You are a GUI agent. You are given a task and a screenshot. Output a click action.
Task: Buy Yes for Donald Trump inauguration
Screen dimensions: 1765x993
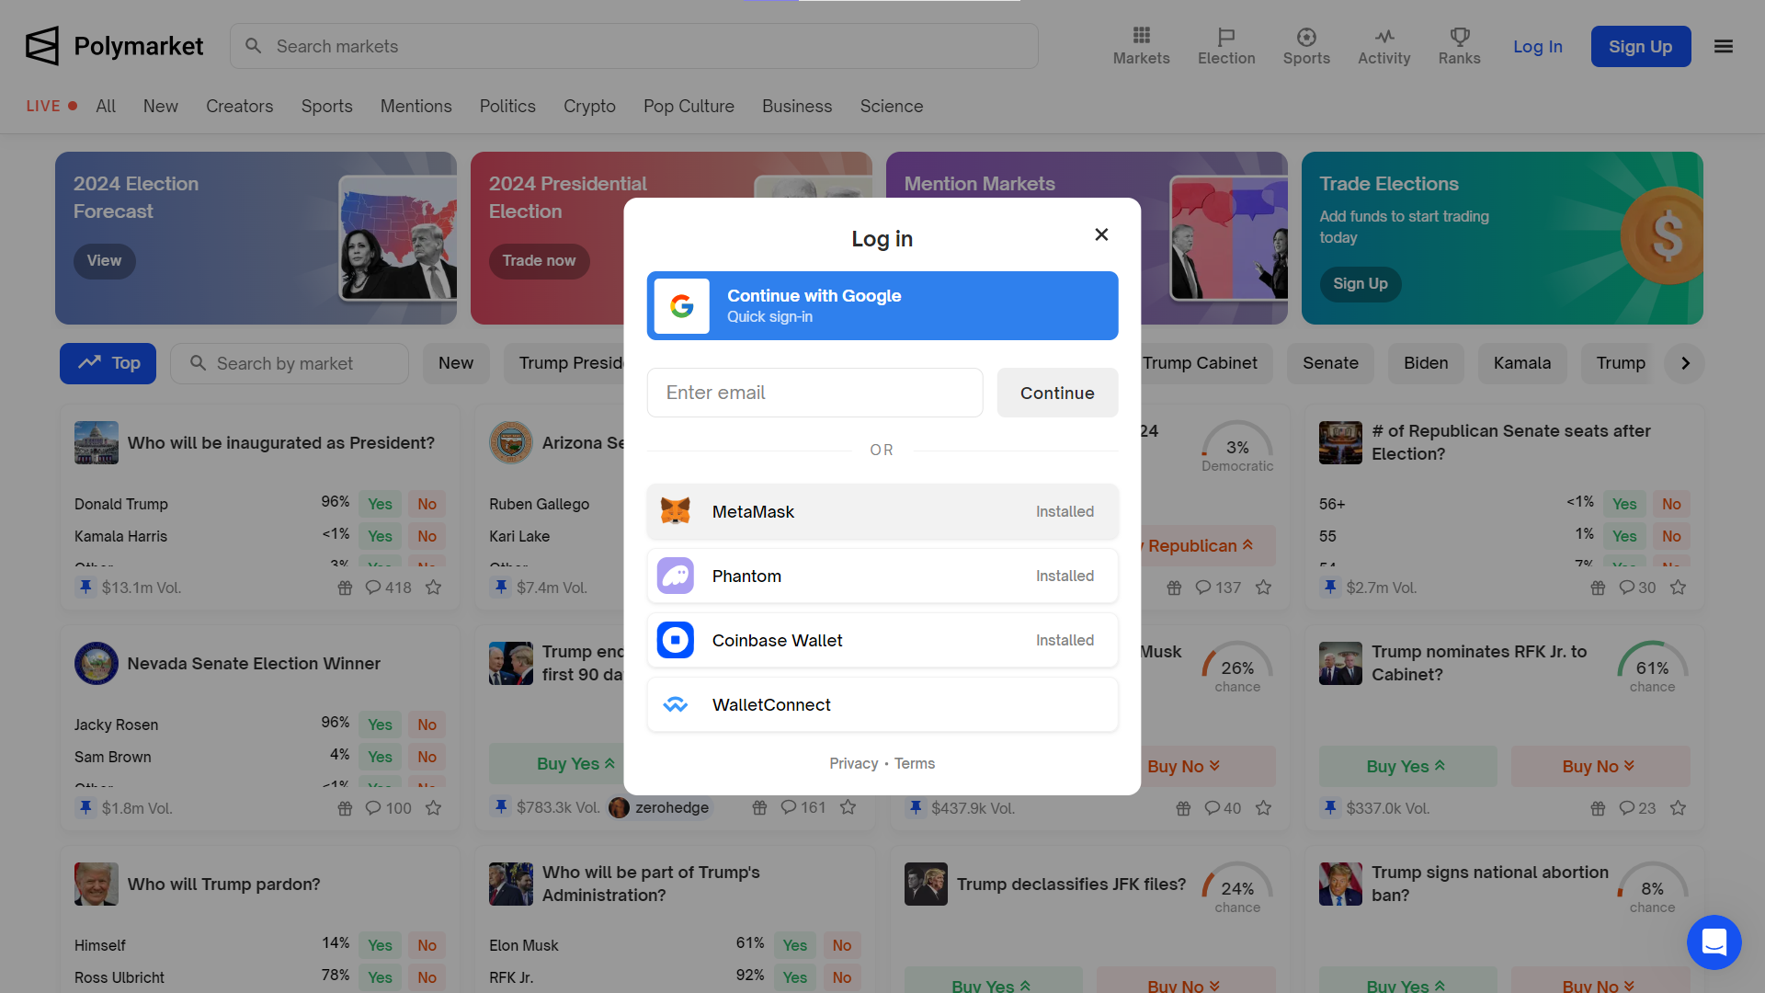(380, 504)
